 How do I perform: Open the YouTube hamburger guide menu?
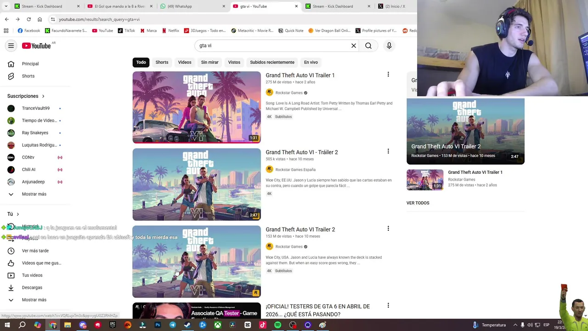pyautogui.click(x=11, y=46)
